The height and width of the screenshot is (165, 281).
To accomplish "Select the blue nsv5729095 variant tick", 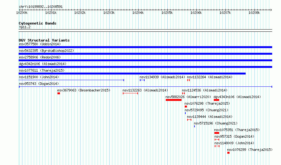I will click(x=185, y=113).
